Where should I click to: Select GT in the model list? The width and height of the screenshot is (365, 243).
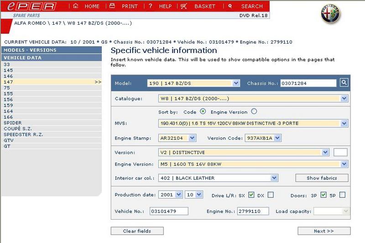tap(52, 146)
